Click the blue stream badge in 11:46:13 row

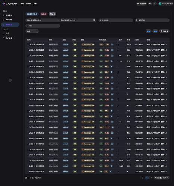point(112,45)
